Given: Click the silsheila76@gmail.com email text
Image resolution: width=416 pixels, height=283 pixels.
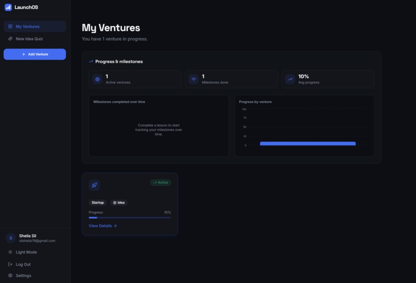Looking at the screenshot, I should pyautogui.click(x=37, y=241).
